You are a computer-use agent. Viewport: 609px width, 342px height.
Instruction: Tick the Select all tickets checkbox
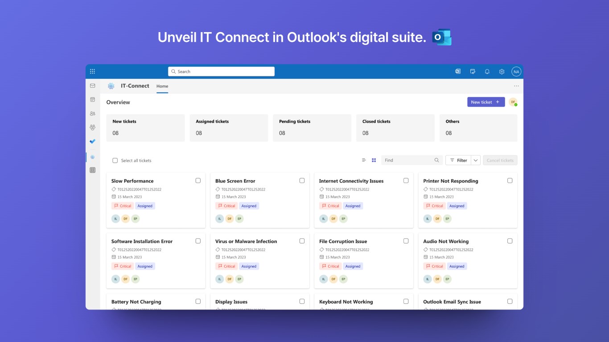click(115, 160)
